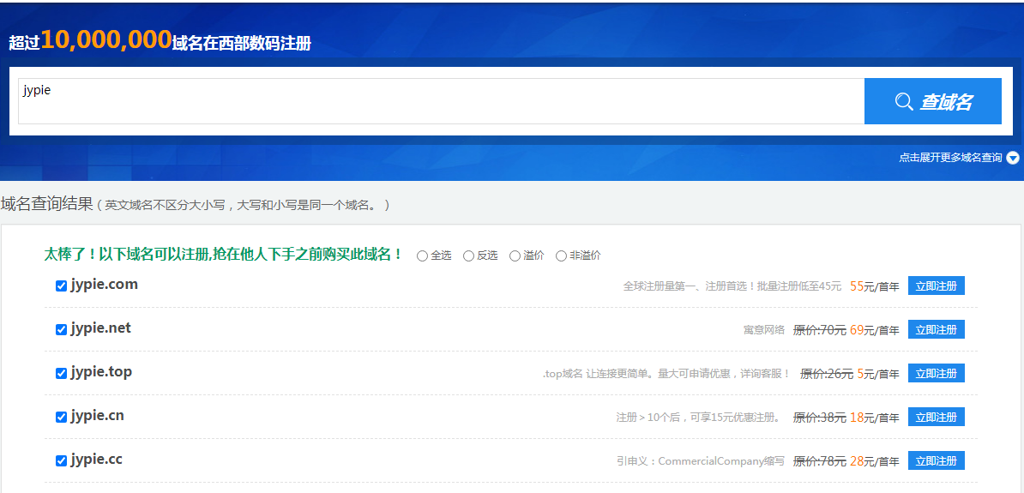Register jypie.cc at 28元 price
The width and height of the screenshot is (1024, 493).
pos(936,461)
